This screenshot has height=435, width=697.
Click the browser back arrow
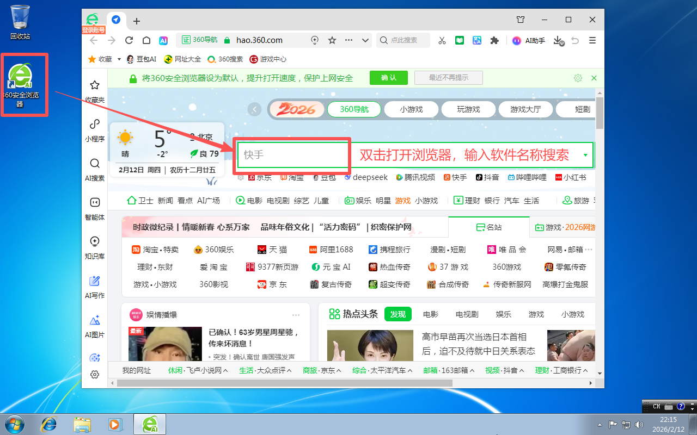coord(94,40)
